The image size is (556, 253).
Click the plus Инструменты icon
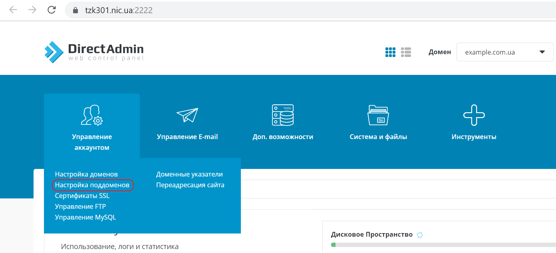coord(474,115)
